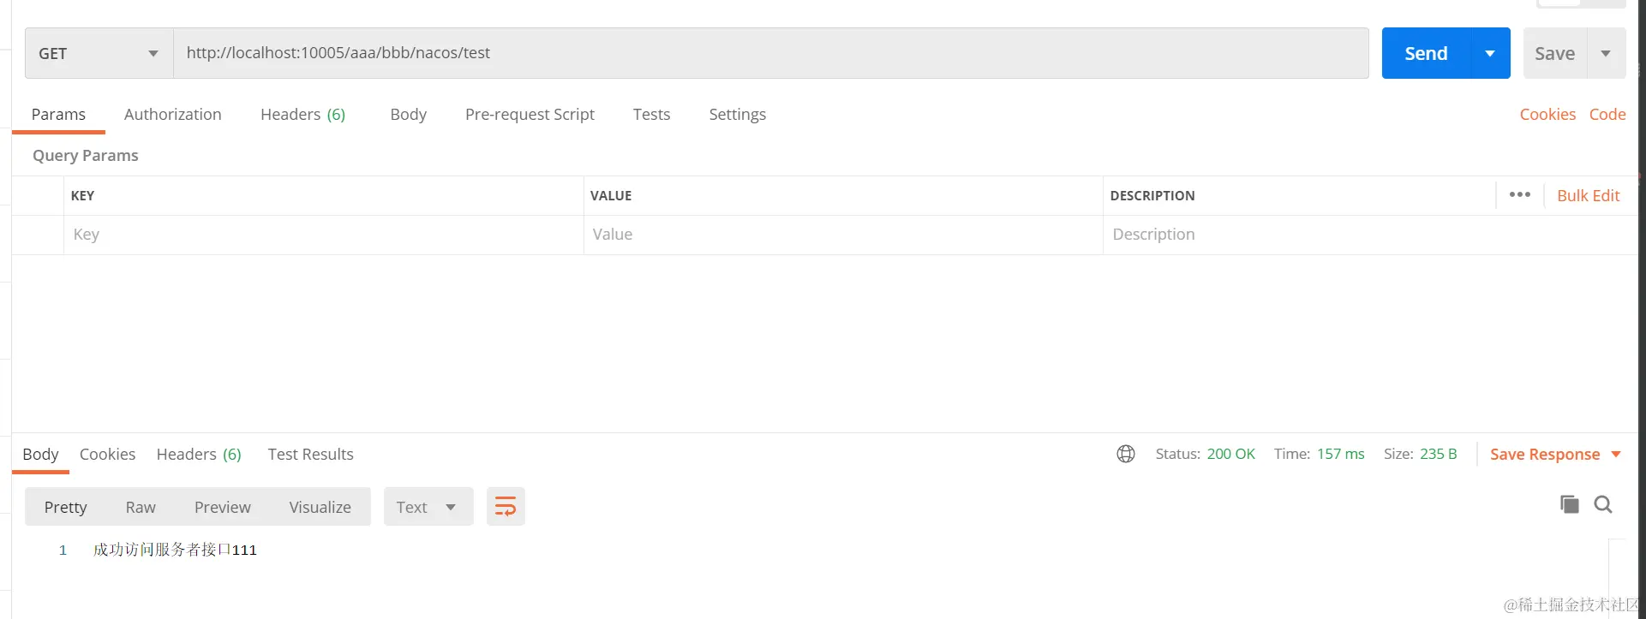
Task: Send the request with the Send button
Action: coord(1426,53)
